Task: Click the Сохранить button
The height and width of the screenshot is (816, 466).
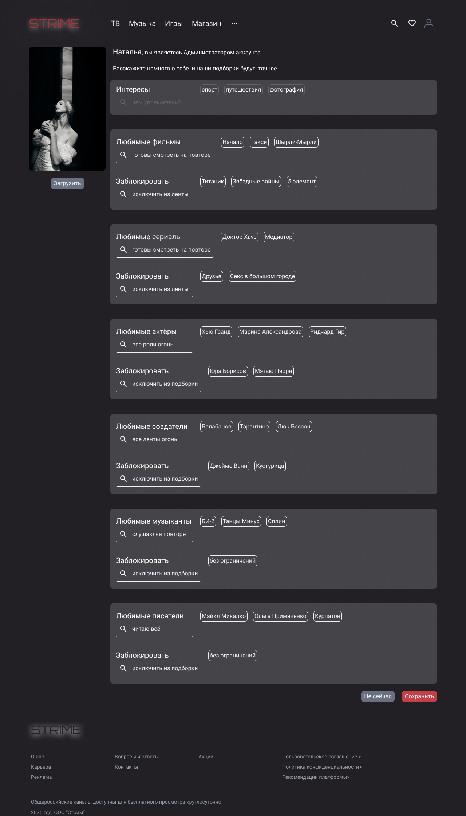Action: pyautogui.click(x=419, y=696)
